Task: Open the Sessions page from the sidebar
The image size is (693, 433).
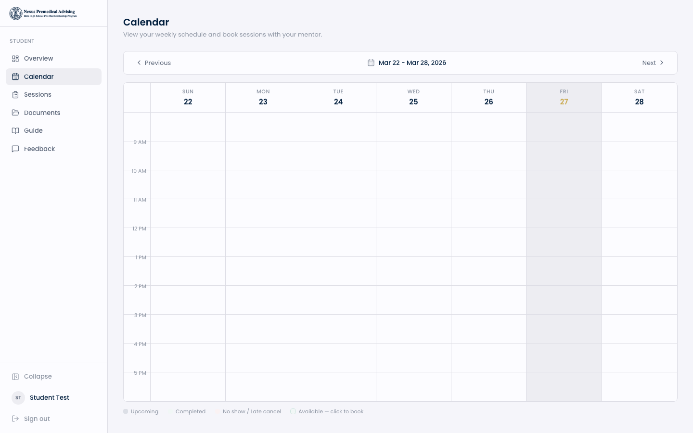Action: click(x=38, y=95)
